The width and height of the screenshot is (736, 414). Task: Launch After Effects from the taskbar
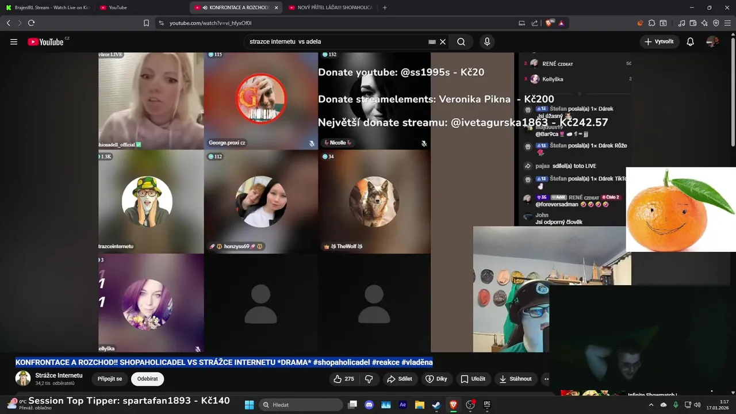click(402, 405)
